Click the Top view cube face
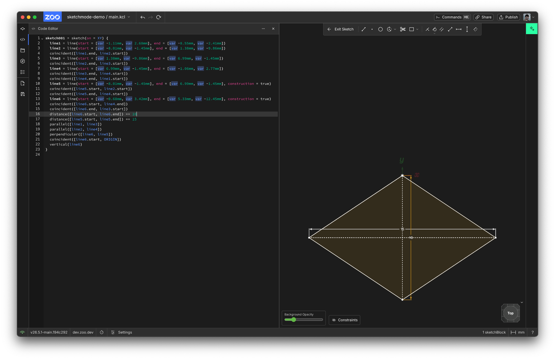 click(x=511, y=313)
